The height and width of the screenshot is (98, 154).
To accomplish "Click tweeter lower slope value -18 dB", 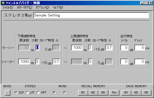I will (46, 63).
